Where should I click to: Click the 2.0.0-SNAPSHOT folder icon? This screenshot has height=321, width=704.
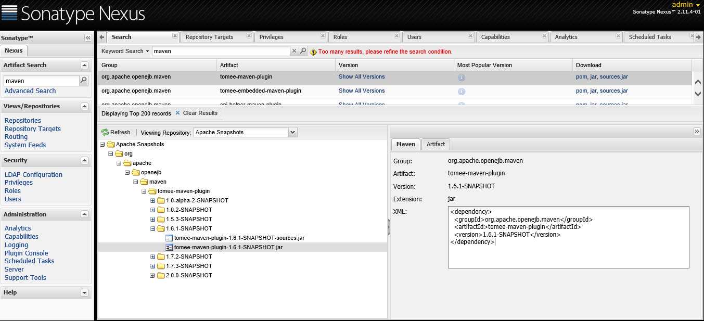(161, 275)
